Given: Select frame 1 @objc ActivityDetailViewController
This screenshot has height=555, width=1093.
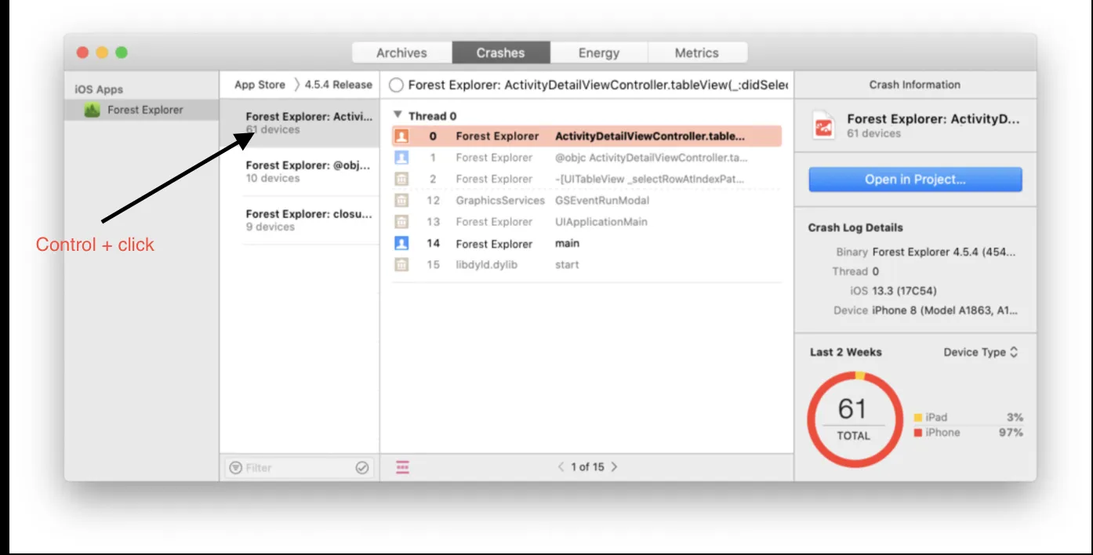Looking at the screenshot, I should [586, 158].
